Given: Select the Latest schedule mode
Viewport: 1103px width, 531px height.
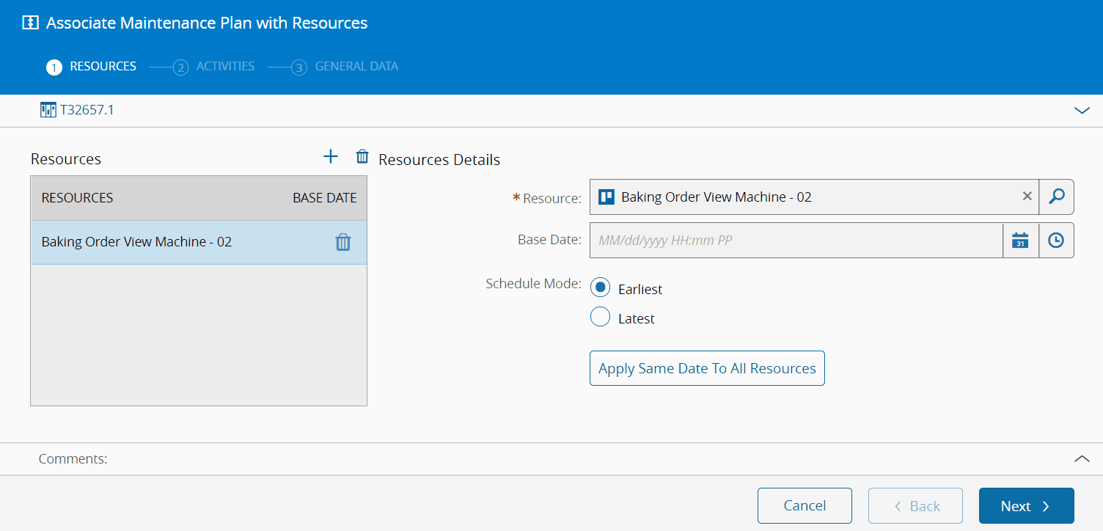Looking at the screenshot, I should click(x=600, y=317).
